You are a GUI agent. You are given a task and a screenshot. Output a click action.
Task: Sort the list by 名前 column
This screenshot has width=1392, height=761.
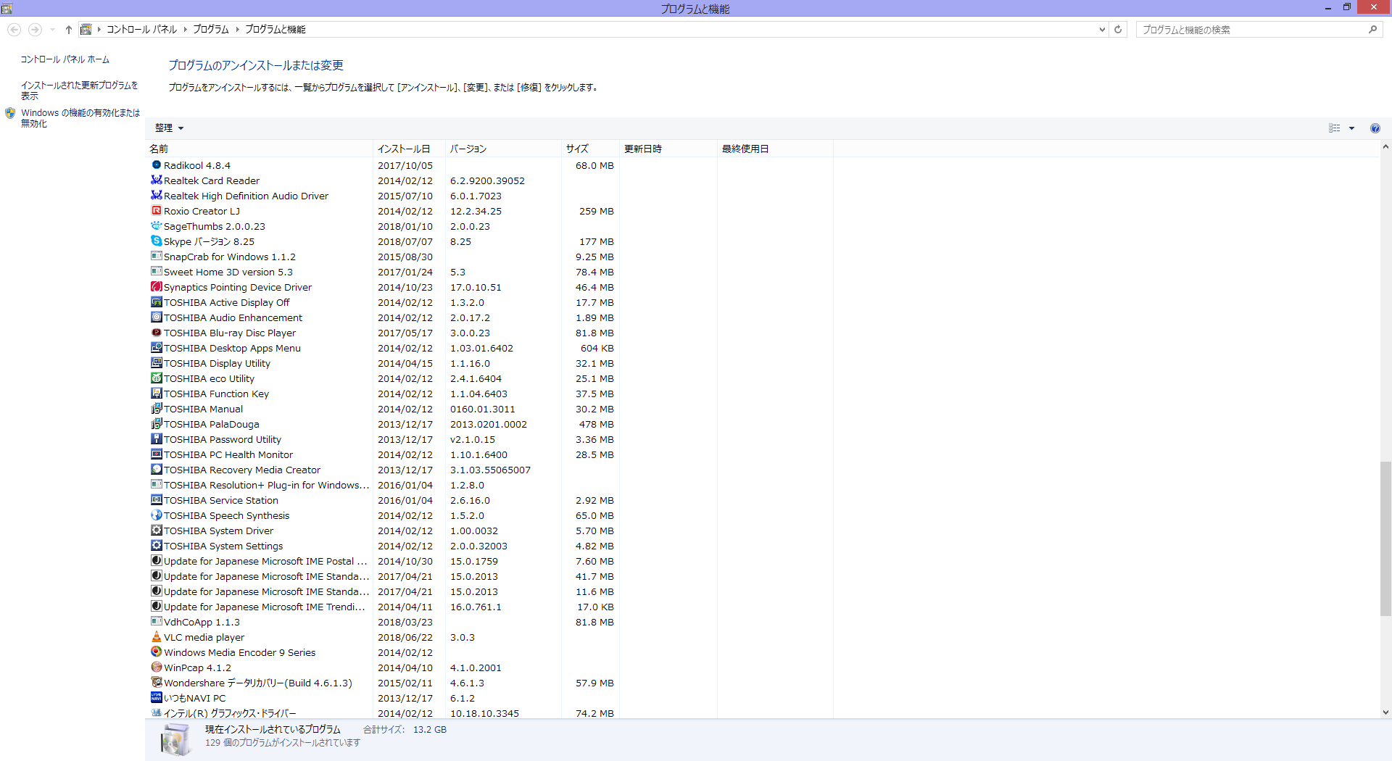(260, 149)
